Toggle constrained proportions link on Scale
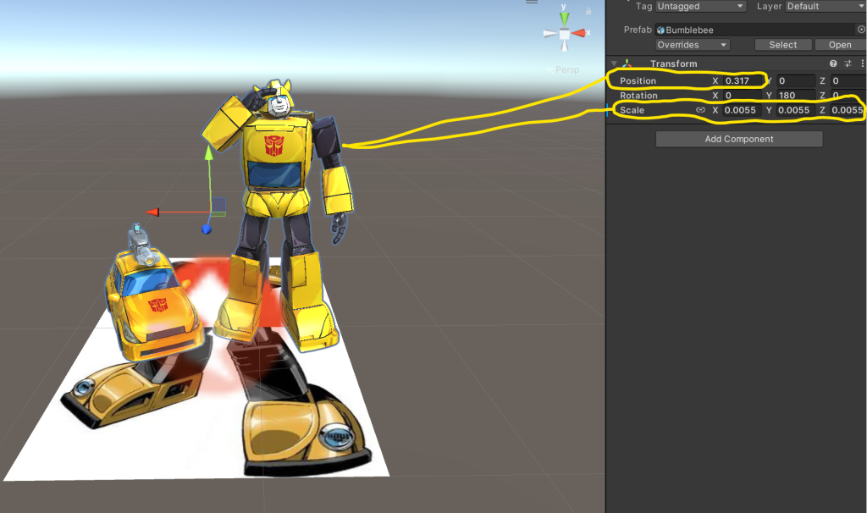The height and width of the screenshot is (513, 867). (700, 110)
